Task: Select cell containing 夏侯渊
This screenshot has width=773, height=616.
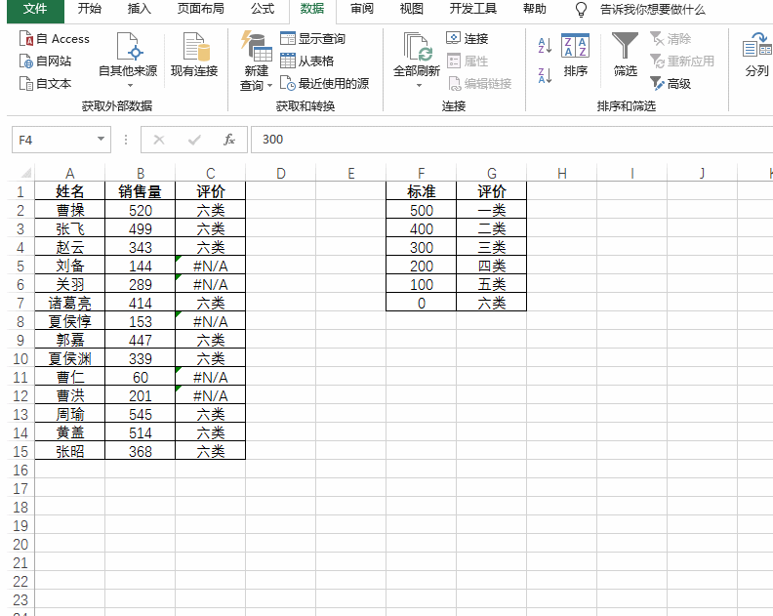Action: (x=69, y=359)
